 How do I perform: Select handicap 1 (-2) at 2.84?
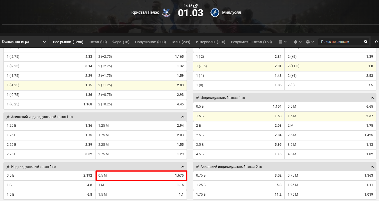click(x=239, y=57)
